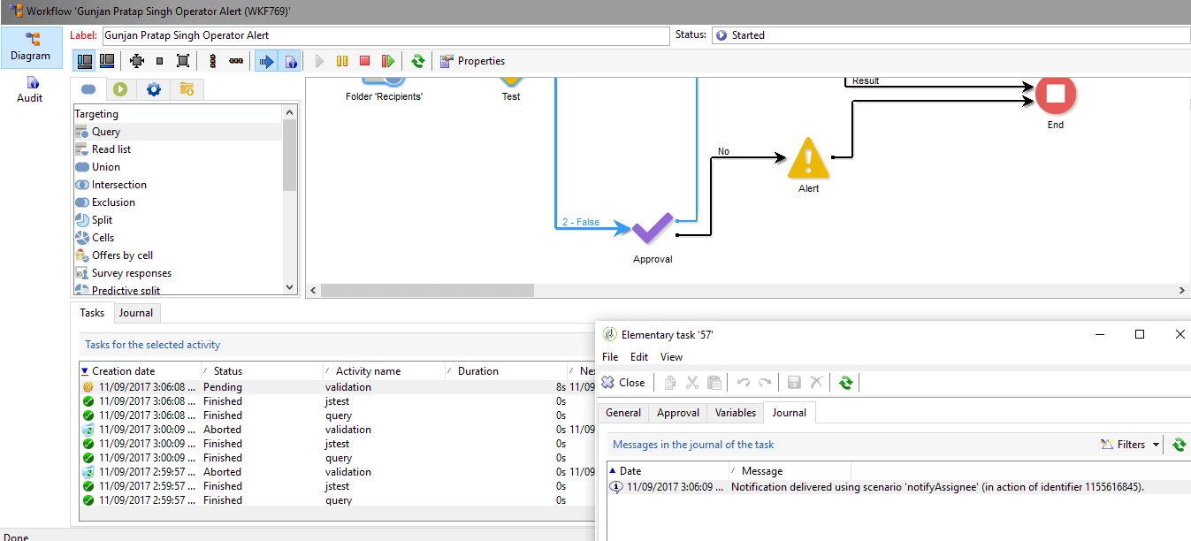The image size is (1191, 541).
Task: Click the save floppy icon in task toolbar
Action: (x=793, y=383)
